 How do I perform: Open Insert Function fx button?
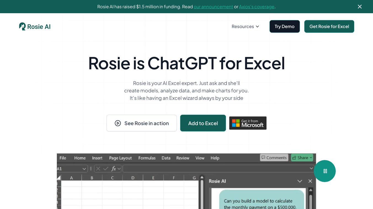tap(113, 169)
